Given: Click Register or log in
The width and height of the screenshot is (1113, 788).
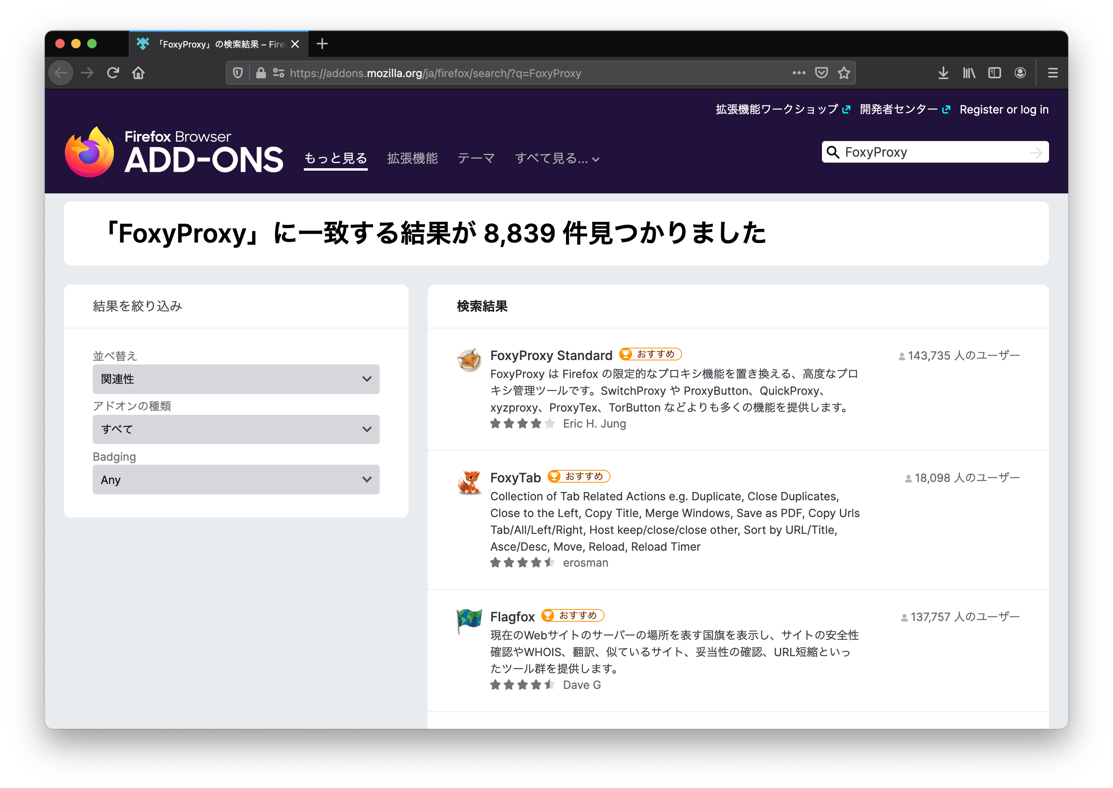Looking at the screenshot, I should tap(1004, 109).
